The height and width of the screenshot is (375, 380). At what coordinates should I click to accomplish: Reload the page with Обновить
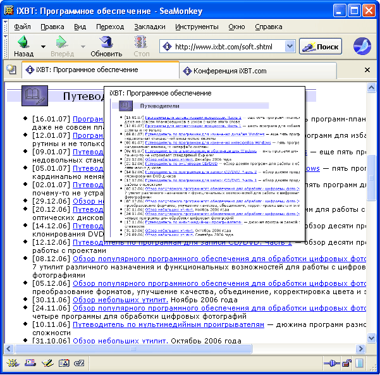tap(106, 46)
